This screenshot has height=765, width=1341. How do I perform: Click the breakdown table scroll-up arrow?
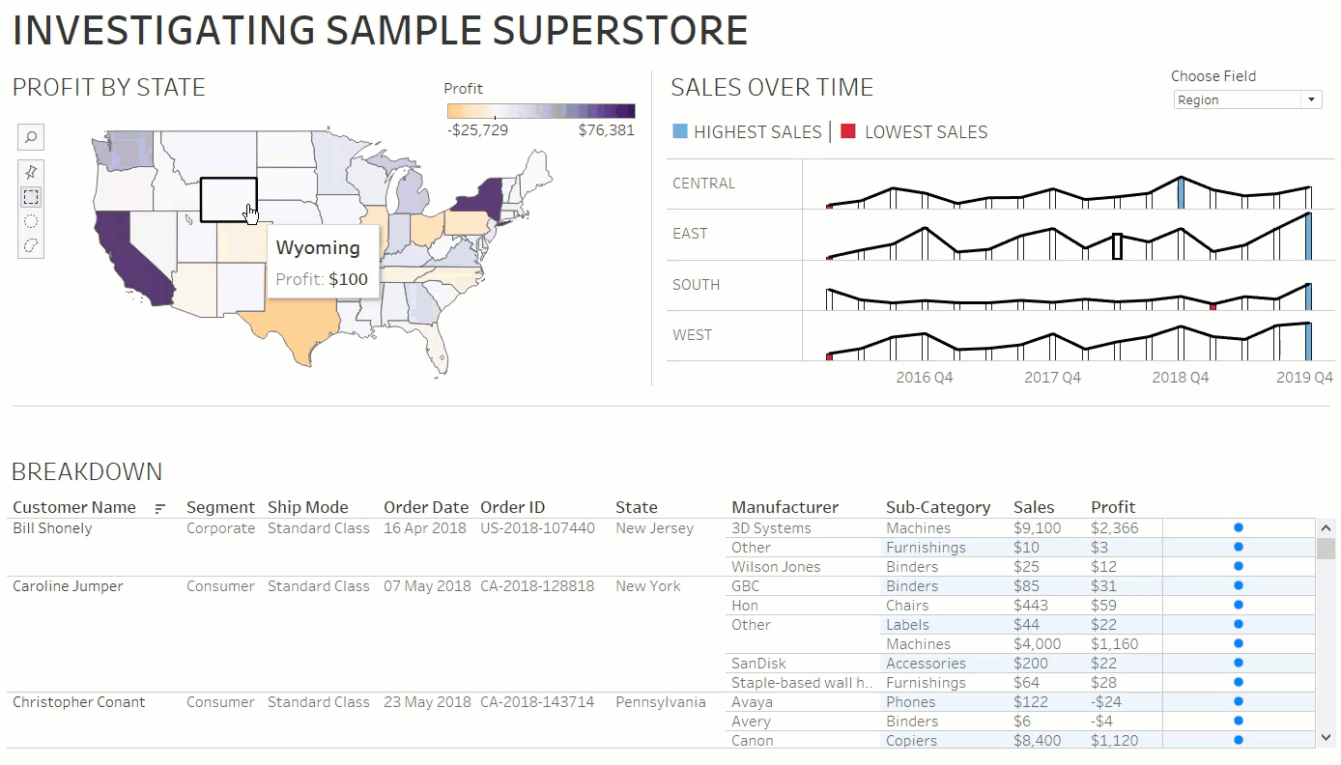click(1326, 528)
